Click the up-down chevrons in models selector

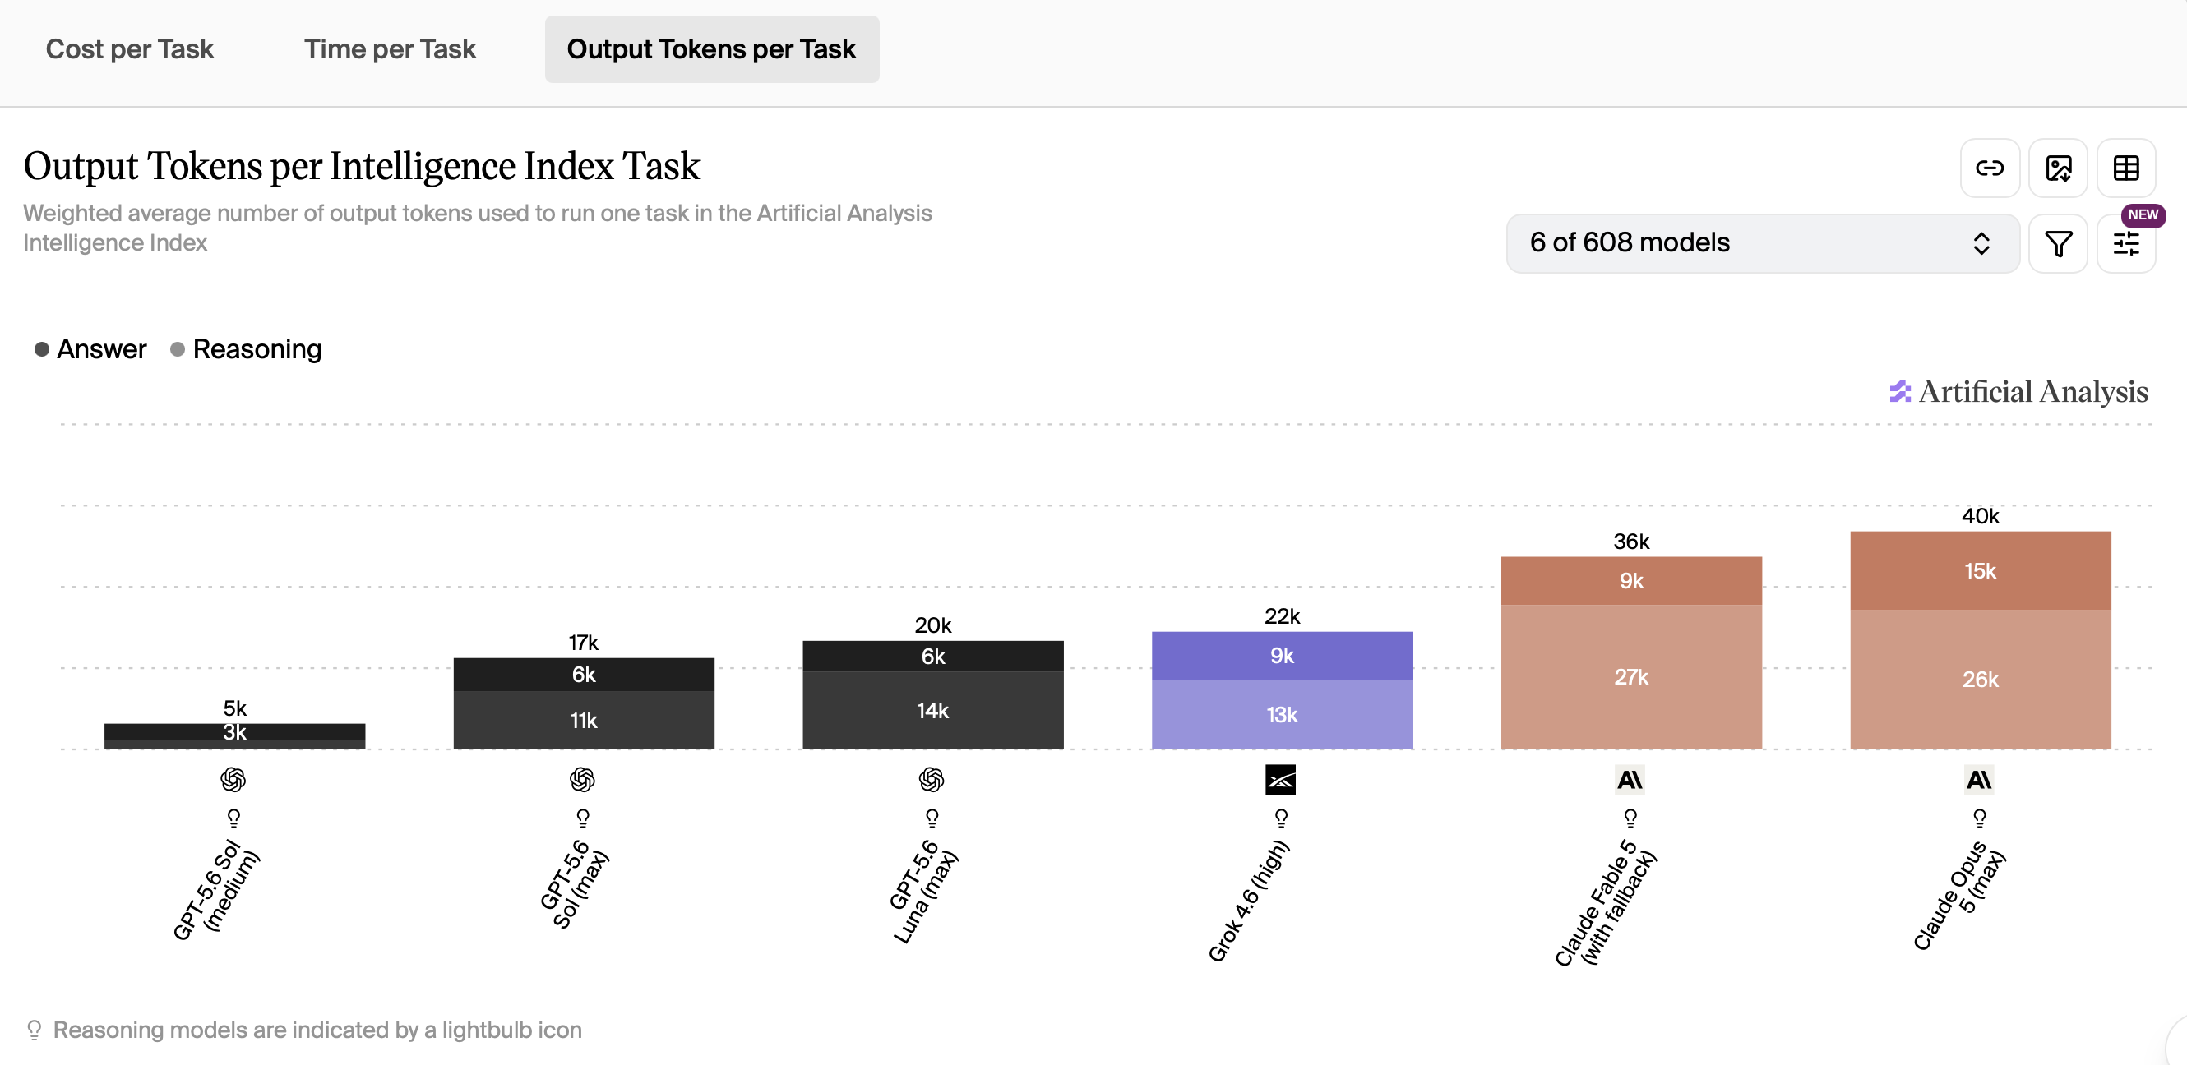(1981, 243)
